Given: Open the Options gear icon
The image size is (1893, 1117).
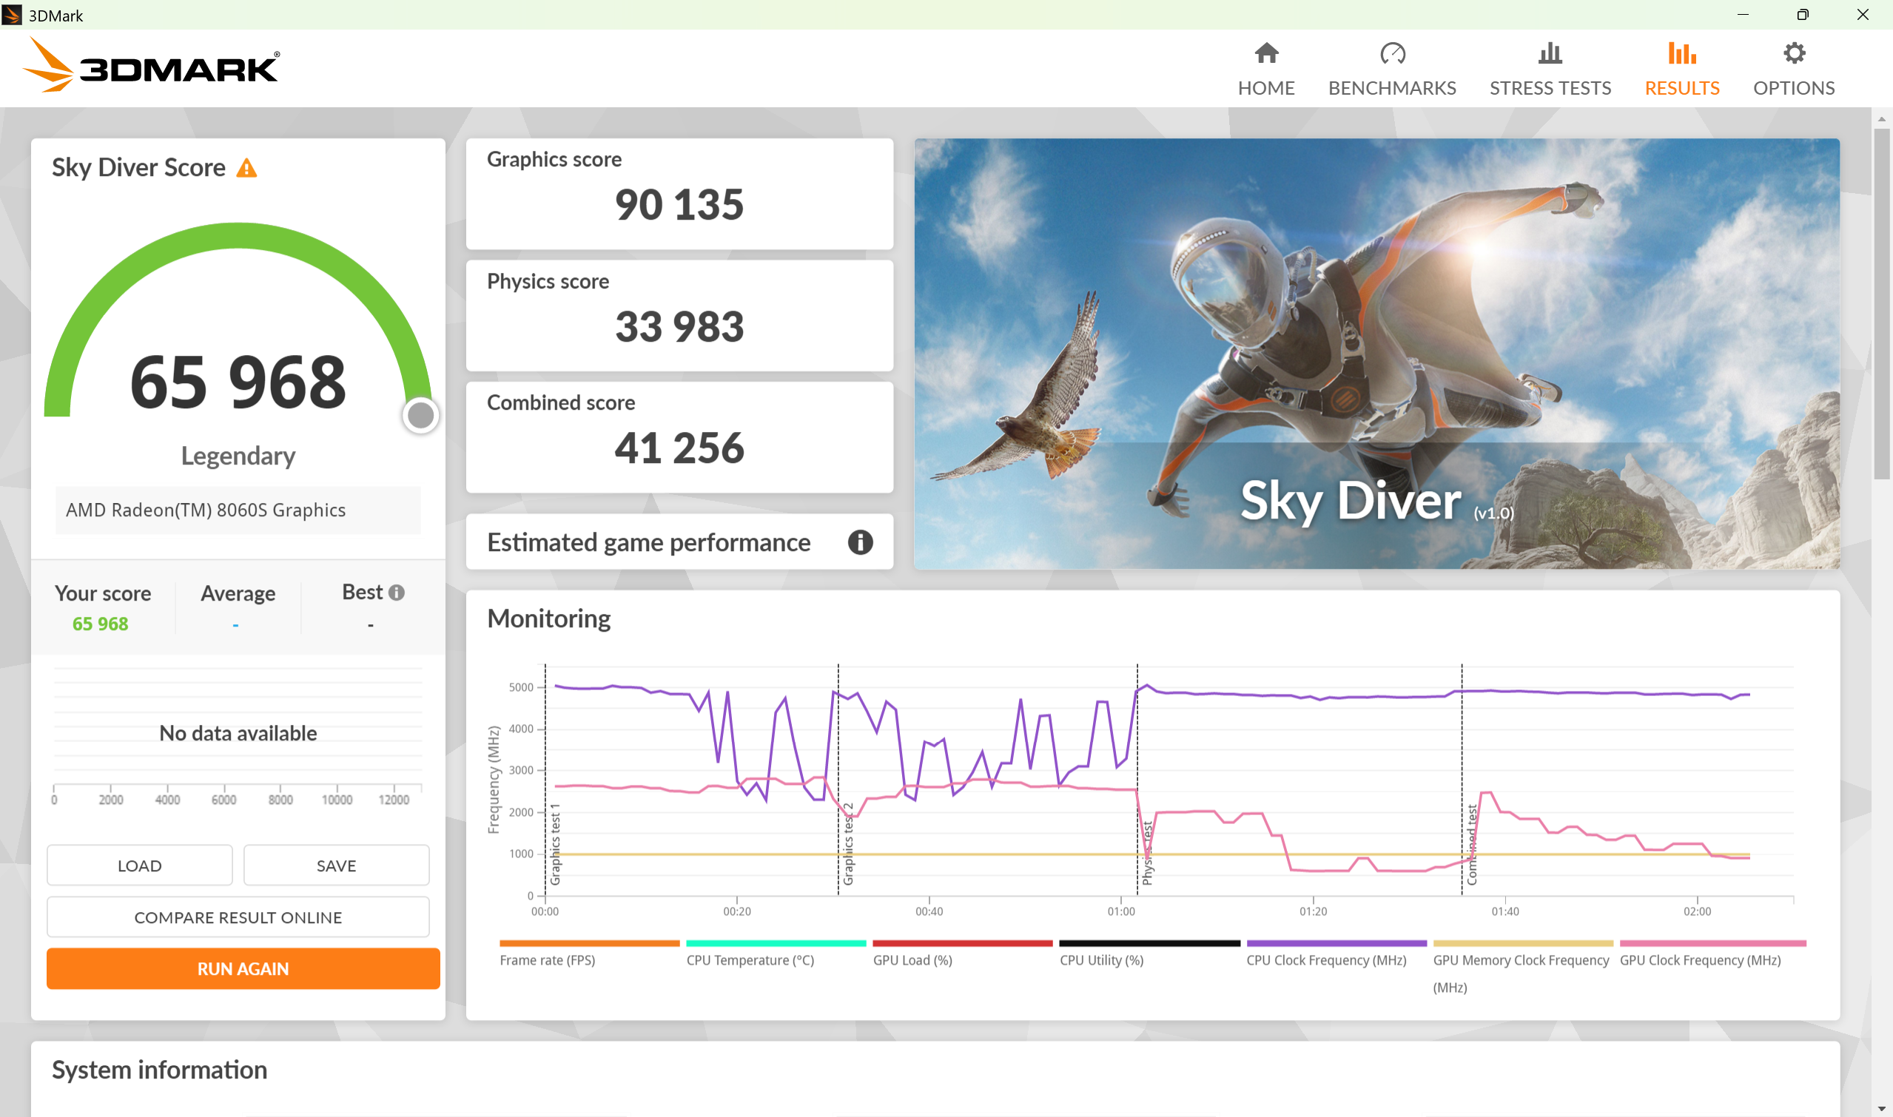Looking at the screenshot, I should click(x=1794, y=53).
